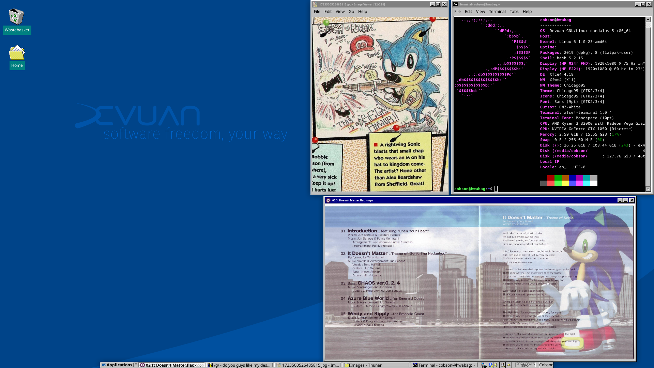Switch to the '/g/ - do you guys like my des...' taskbar button
This screenshot has width=654, height=368.
click(240, 365)
